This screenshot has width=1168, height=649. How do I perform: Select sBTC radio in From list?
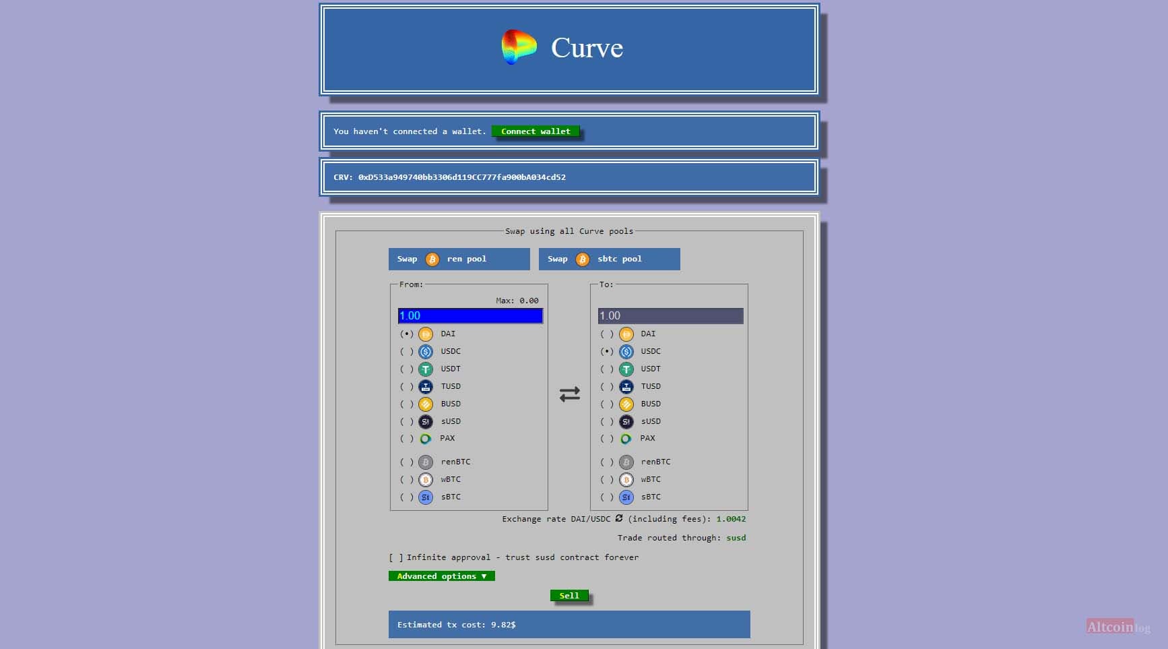[406, 497]
